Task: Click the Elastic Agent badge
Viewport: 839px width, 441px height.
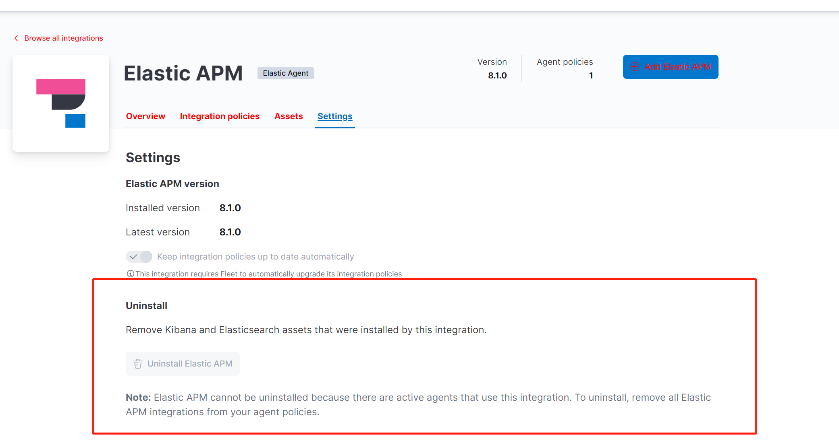Action: (285, 73)
